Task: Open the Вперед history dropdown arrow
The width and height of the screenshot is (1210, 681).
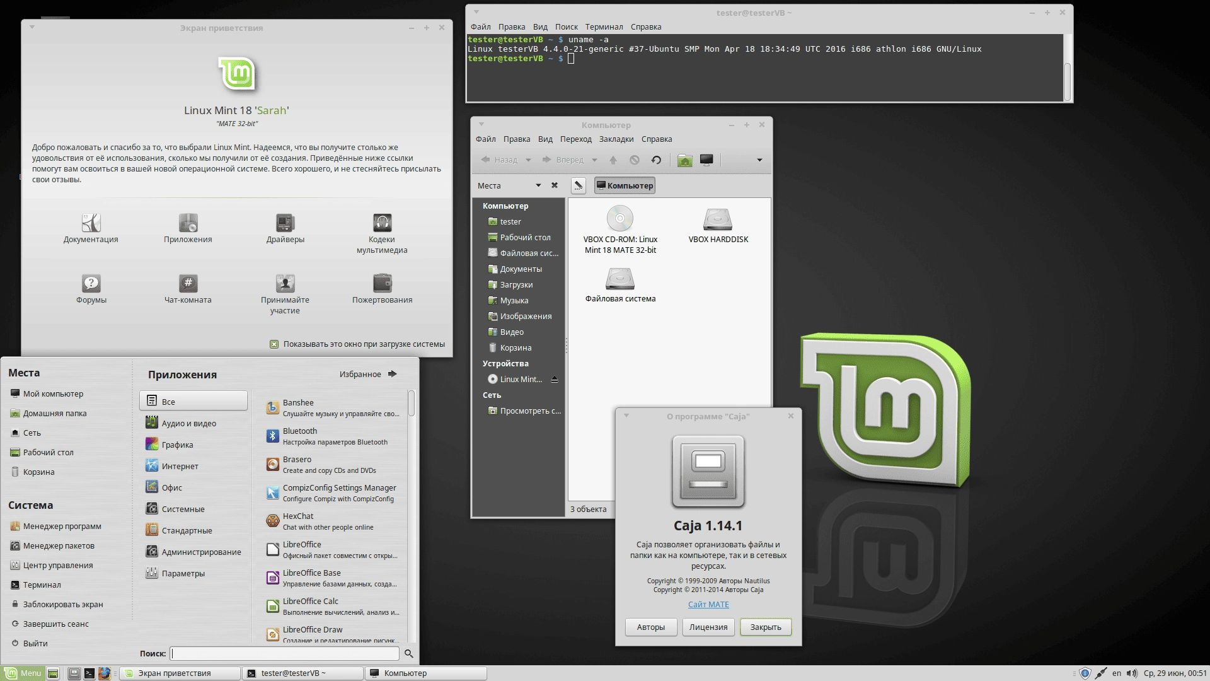Action: click(x=594, y=160)
